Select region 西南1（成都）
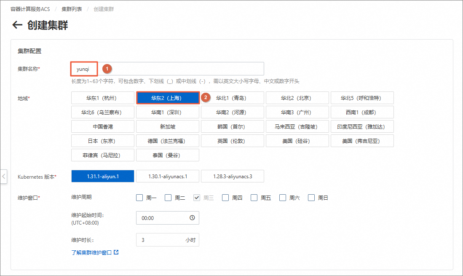 (362, 112)
